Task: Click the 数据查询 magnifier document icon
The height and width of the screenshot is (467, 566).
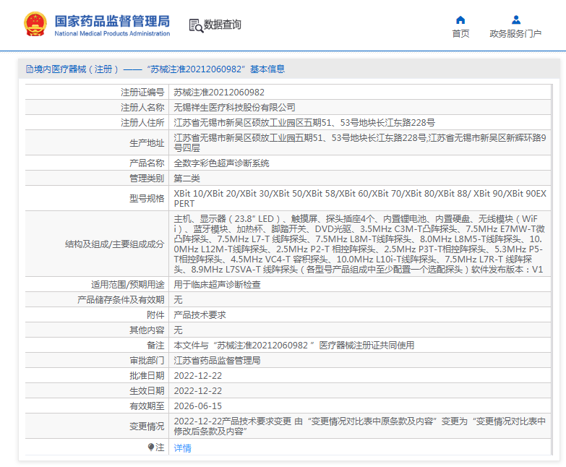Action: pos(195,25)
